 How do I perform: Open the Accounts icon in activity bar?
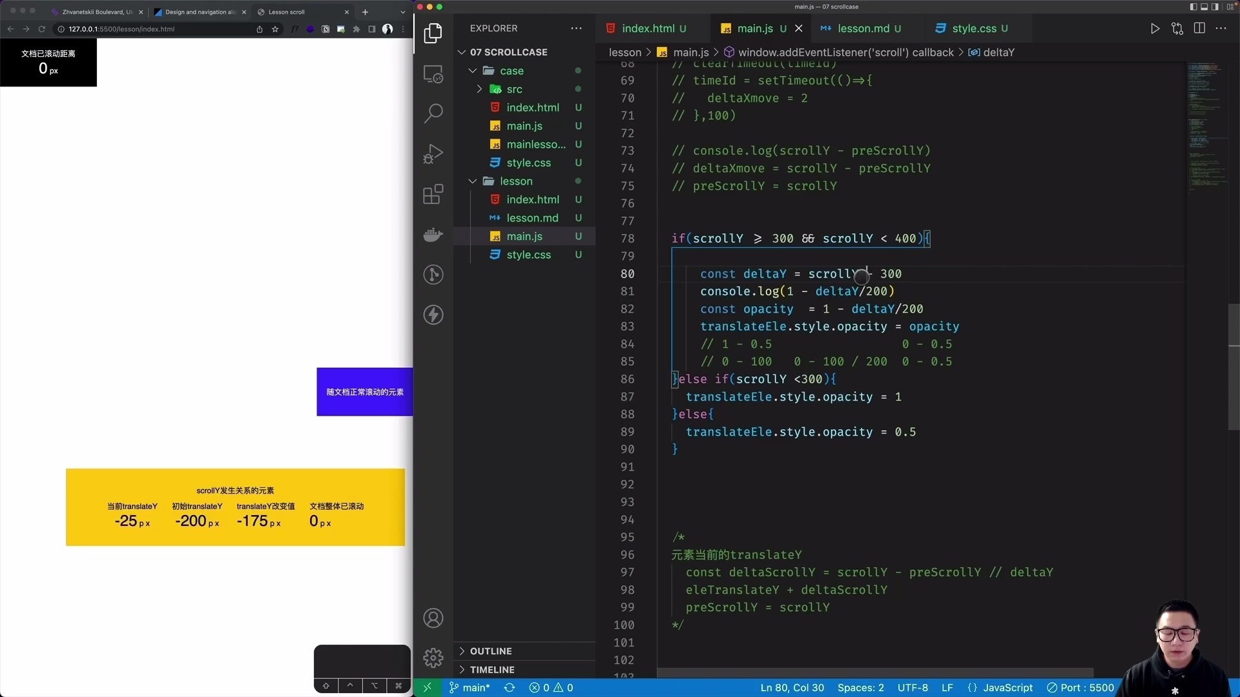[433, 618]
